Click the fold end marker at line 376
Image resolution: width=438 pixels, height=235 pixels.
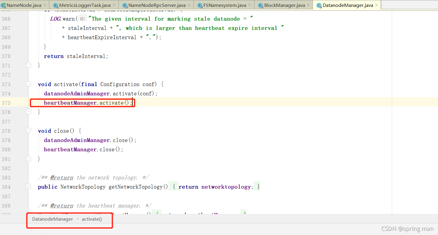[28, 112]
